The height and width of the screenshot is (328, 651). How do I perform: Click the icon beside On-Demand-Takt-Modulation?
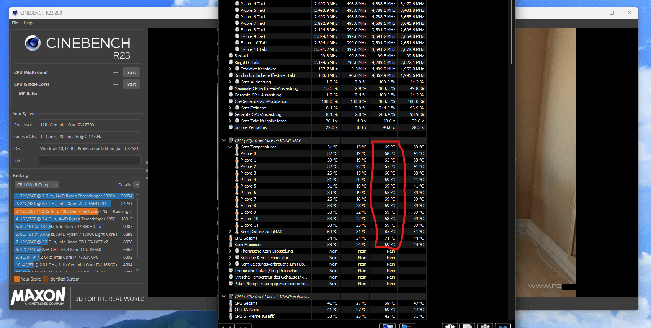(x=231, y=101)
